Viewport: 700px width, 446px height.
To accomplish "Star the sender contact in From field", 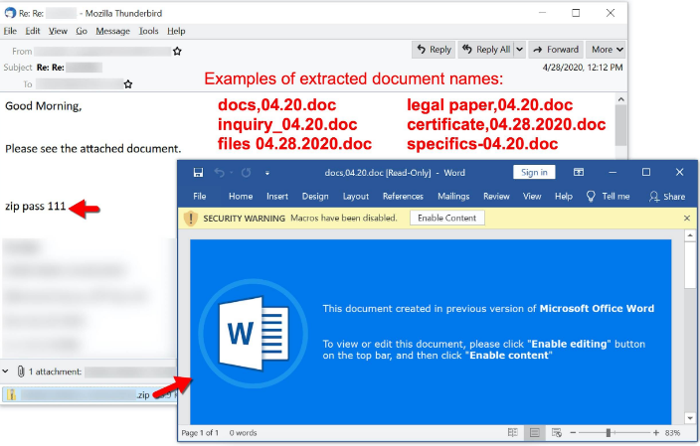I will coord(177,51).
